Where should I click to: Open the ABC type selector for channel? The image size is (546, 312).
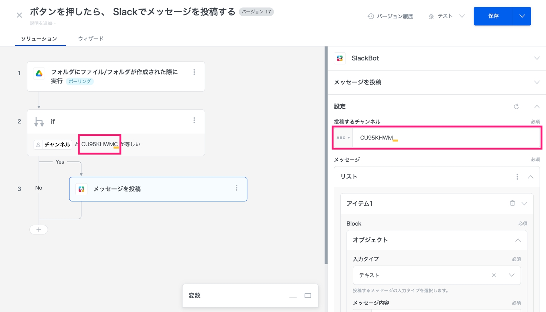(x=343, y=138)
